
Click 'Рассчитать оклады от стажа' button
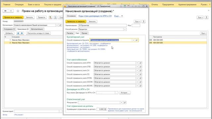38,33
